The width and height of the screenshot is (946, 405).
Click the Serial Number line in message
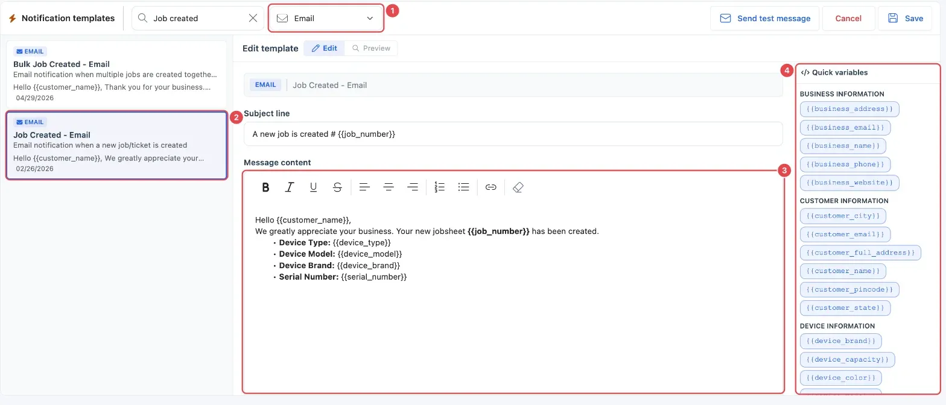coord(343,277)
